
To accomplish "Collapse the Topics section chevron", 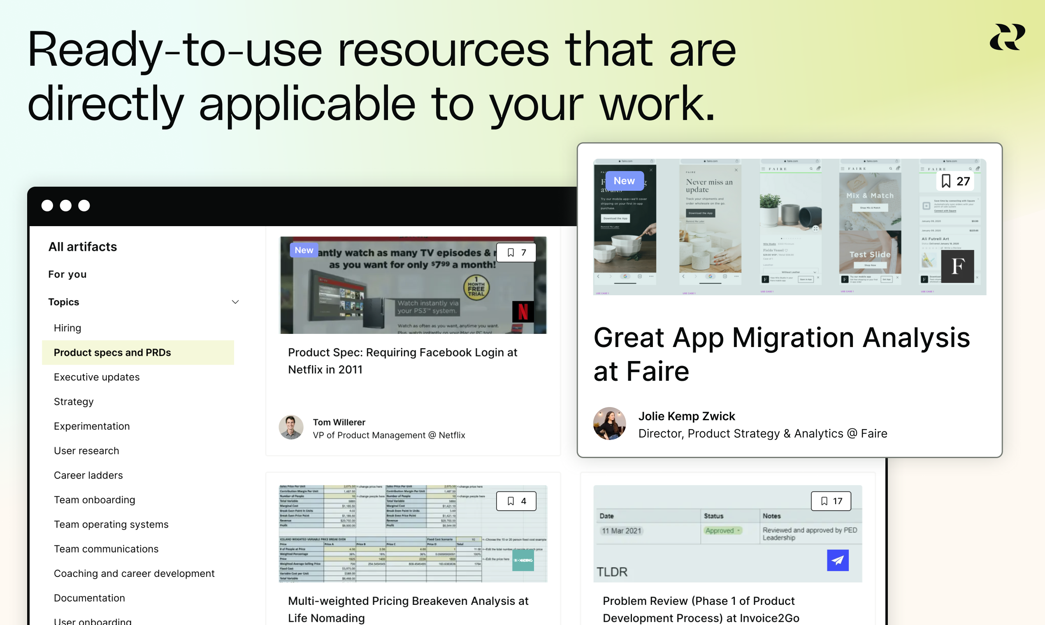I will tap(236, 302).
